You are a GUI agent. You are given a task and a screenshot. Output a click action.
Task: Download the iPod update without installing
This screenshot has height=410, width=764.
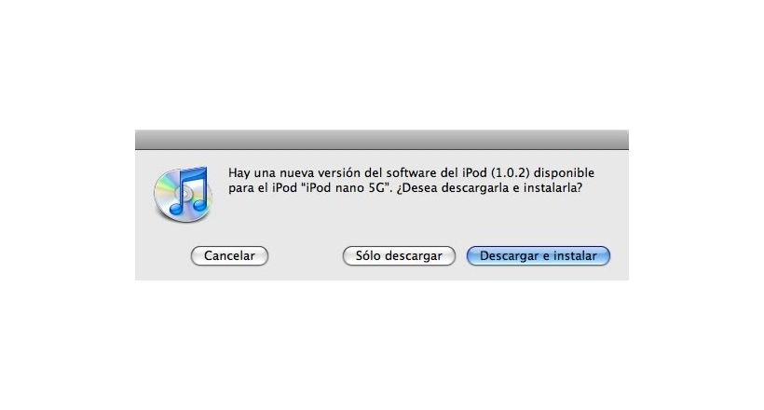pos(399,256)
